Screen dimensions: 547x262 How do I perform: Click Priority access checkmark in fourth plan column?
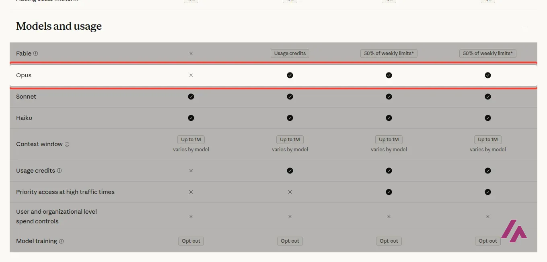pyautogui.click(x=488, y=192)
